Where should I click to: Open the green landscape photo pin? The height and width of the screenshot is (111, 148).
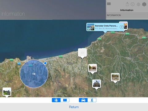pos(7,92)
